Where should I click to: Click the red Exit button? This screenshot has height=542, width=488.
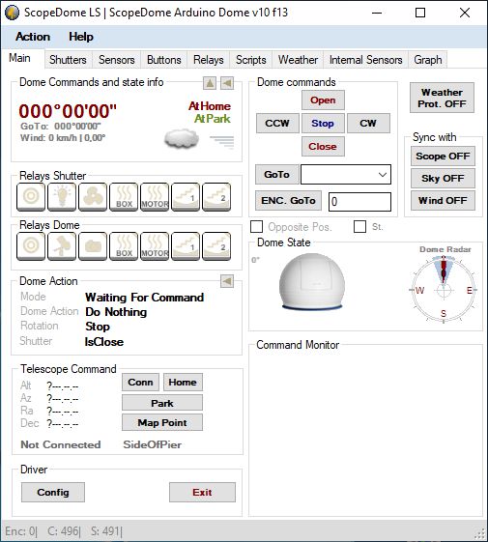click(x=202, y=492)
